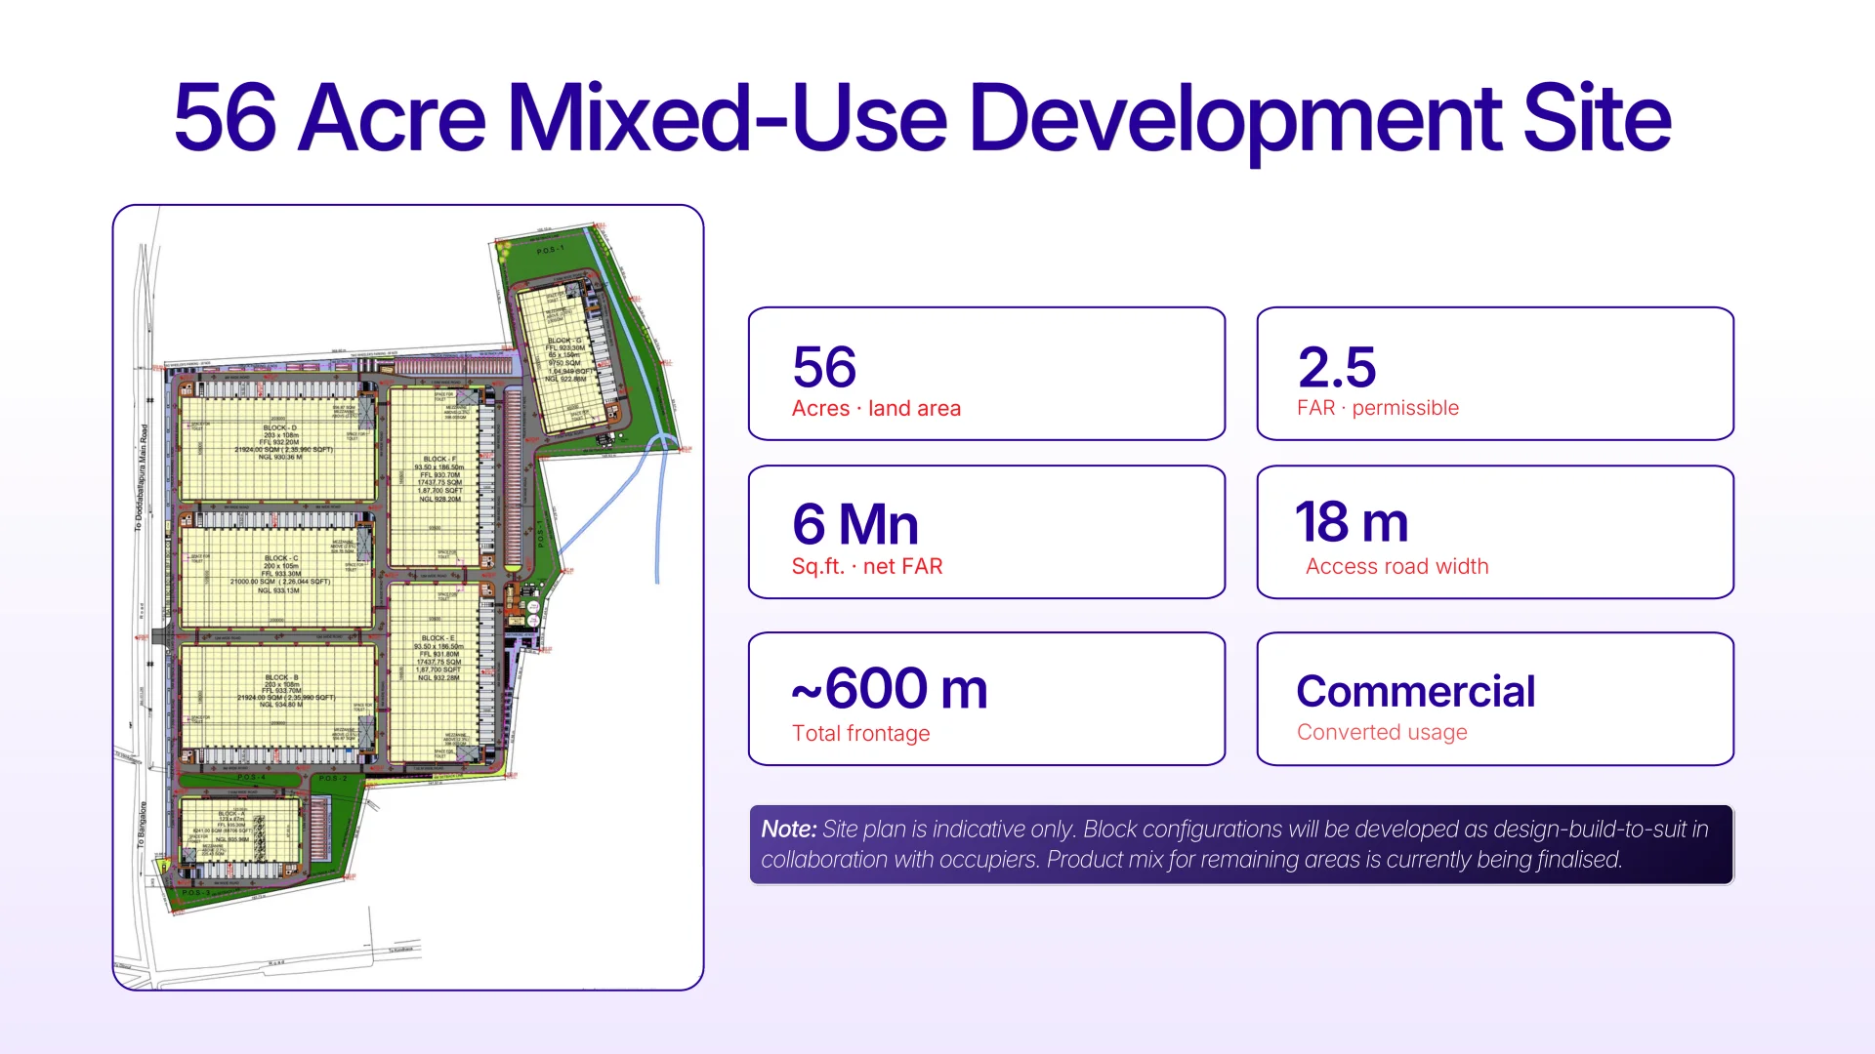The image size is (1875, 1054).
Task: Click the '6 Mn Sq.ft. net FAR' card
Action: [x=986, y=532]
